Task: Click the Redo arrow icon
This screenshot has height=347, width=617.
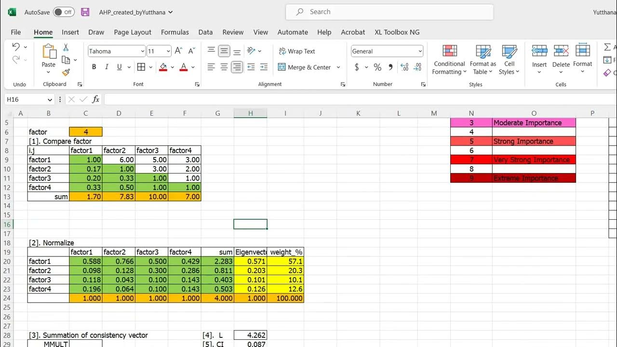Action: pyautogui.click(x=16, y=60)
